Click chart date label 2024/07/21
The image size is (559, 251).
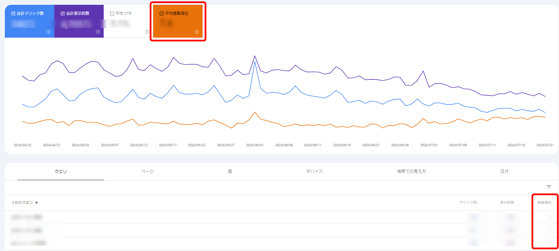[545, 145]
